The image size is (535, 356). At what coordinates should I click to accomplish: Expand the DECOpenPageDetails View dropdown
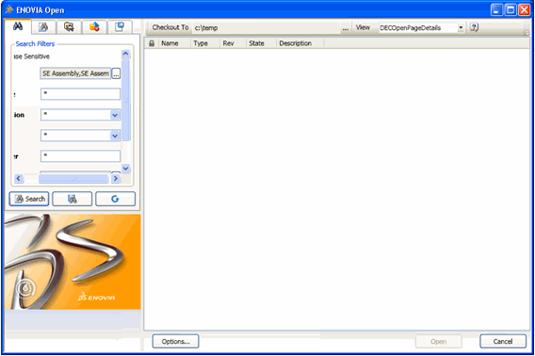[461, 27]
